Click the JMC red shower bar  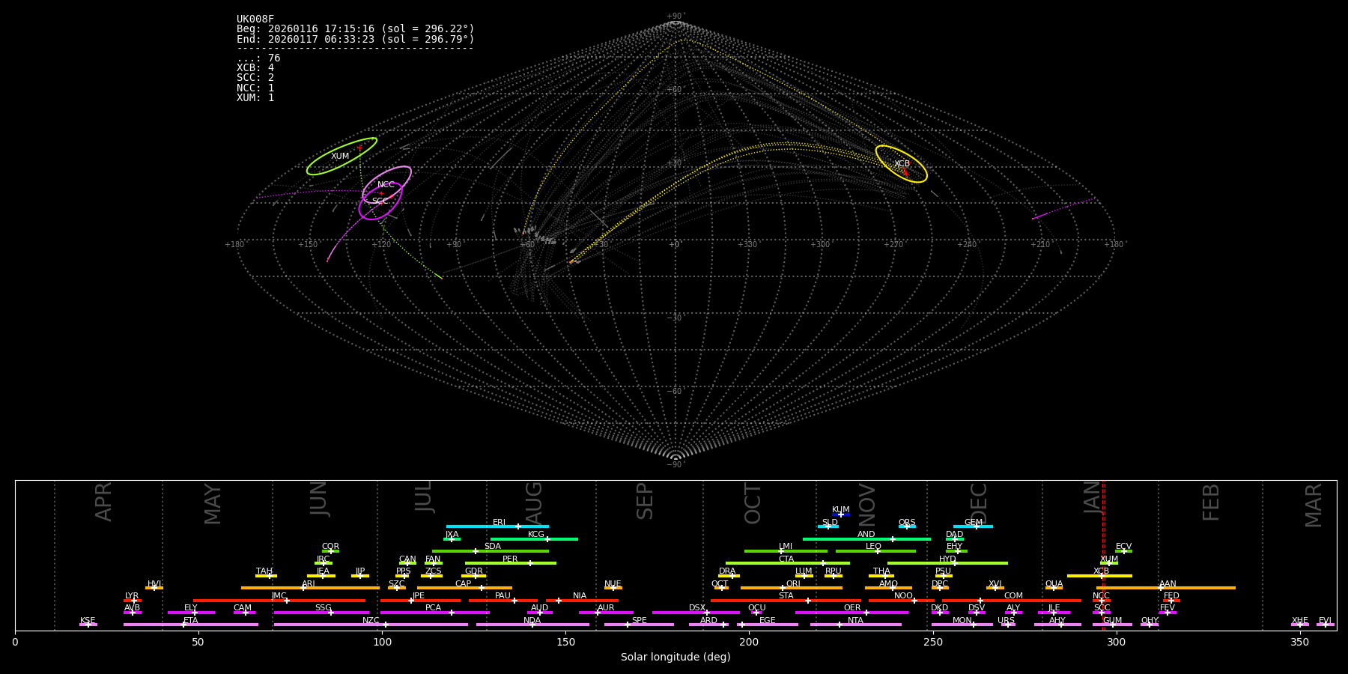[279, 601]
